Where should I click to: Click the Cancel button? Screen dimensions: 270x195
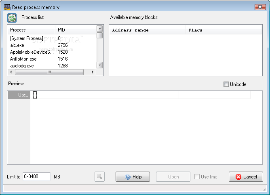click(x=246, y=176)
